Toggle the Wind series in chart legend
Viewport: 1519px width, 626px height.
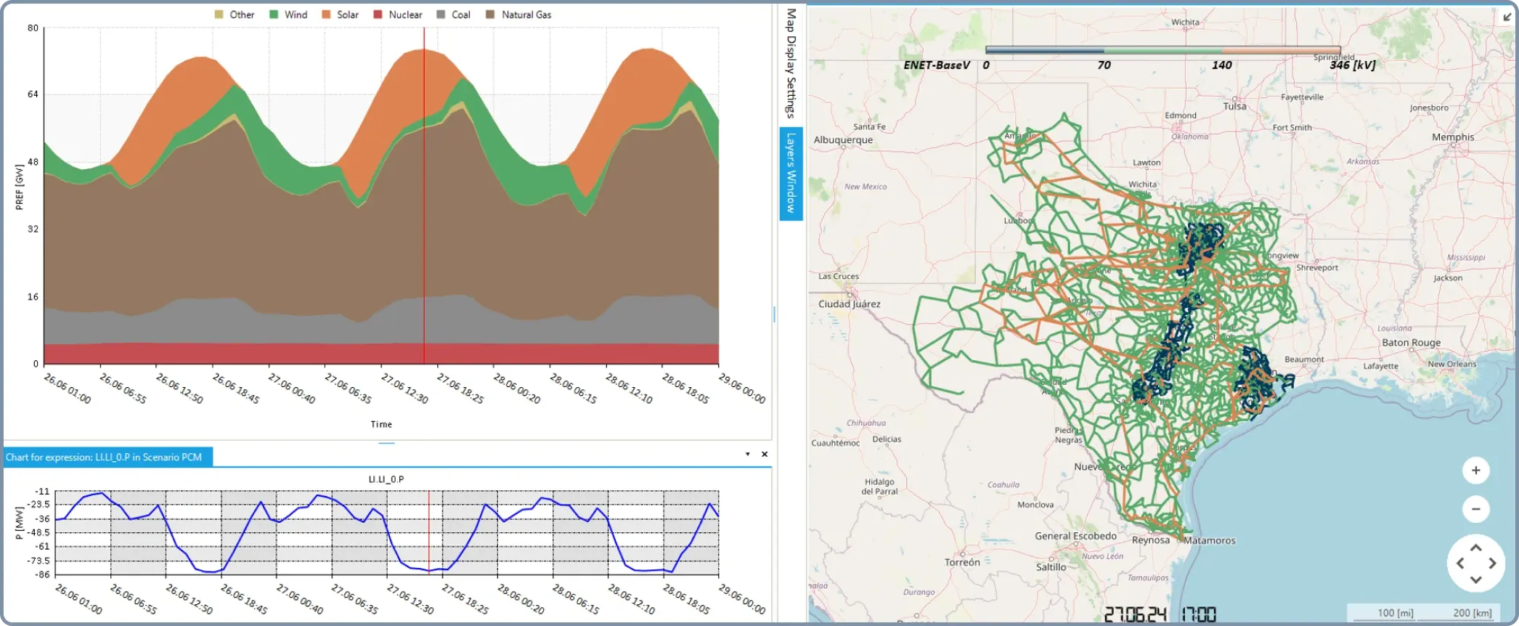pyautogui.click(x=289, y=15)
